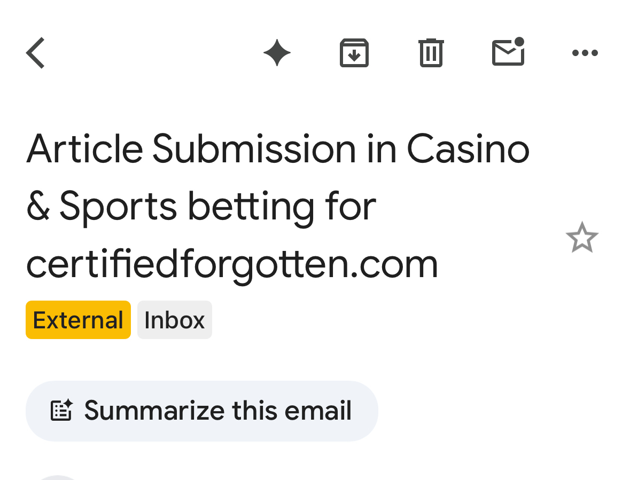Delete the email with trash icon
The width and height of the screenshot is (630, 480).
pyautogui.click(x=431, y=53)
